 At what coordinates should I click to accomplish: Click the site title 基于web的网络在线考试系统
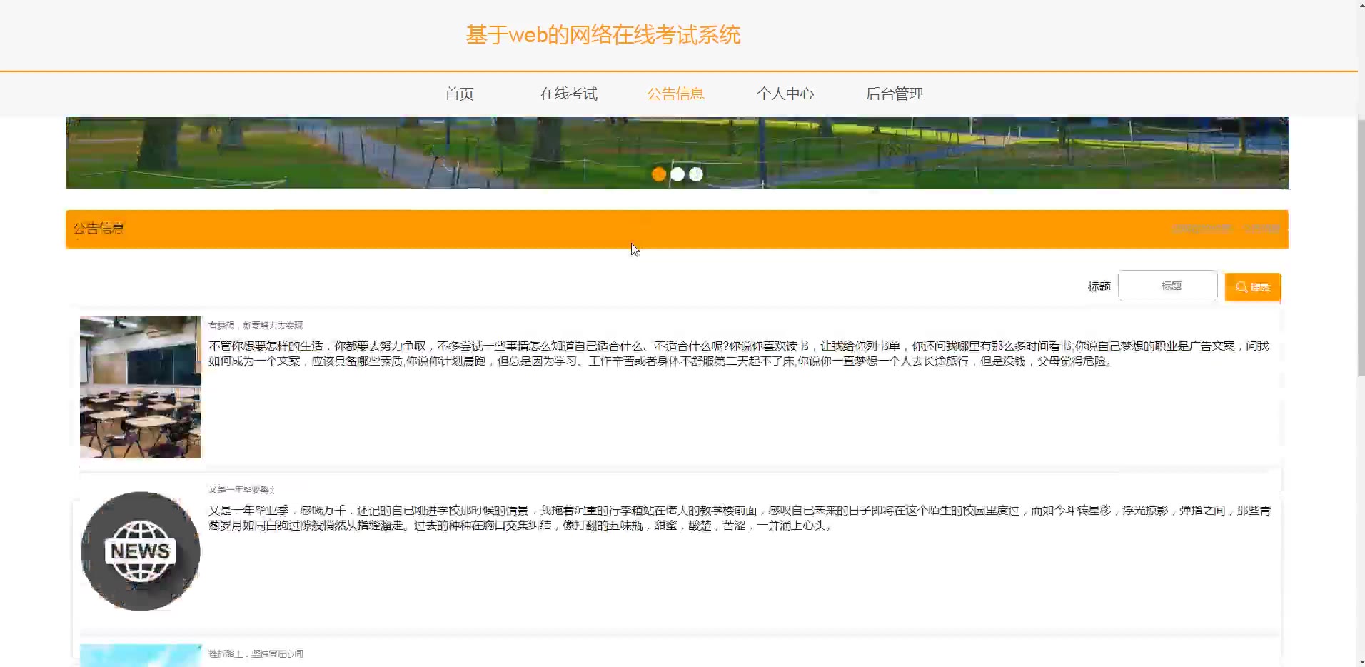point(603,34)
